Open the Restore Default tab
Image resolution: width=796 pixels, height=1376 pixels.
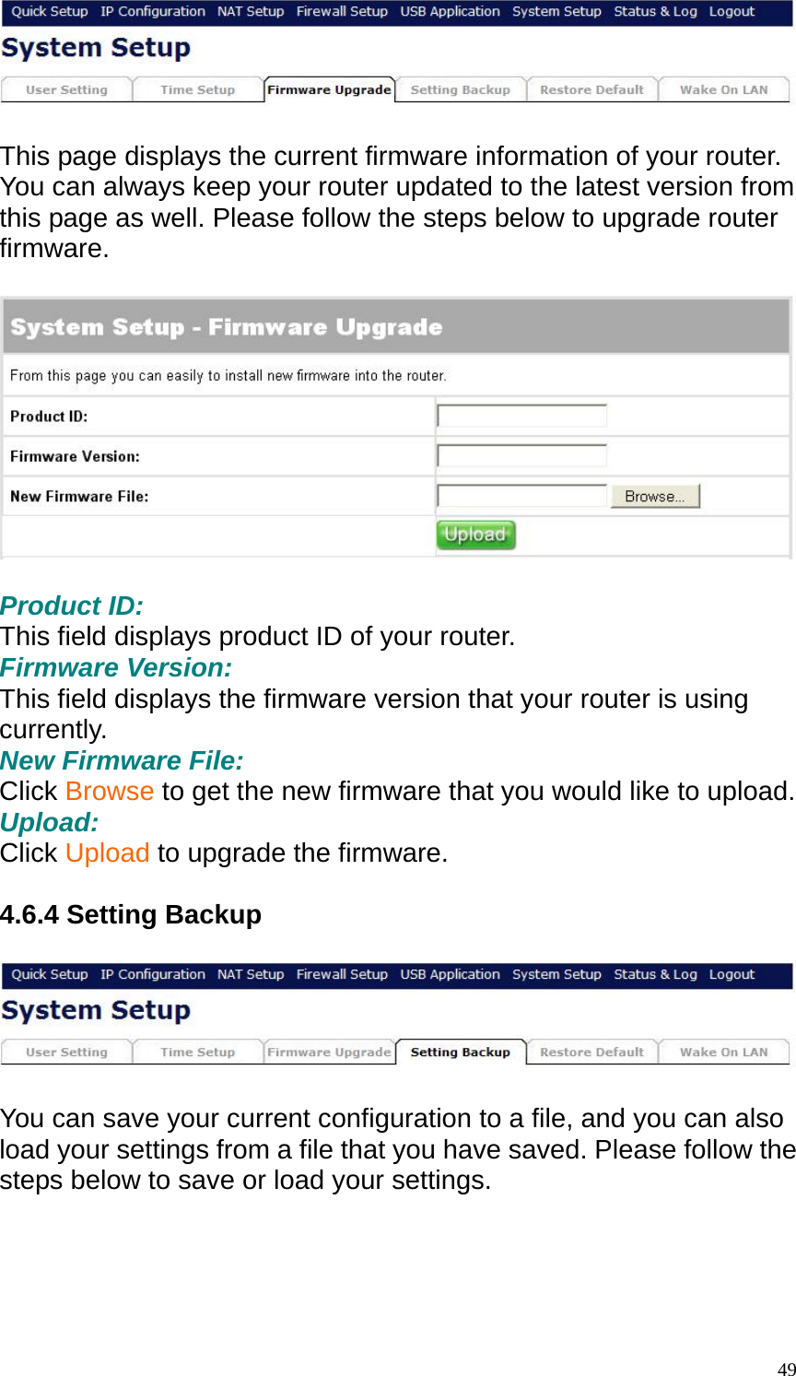[x=591, y=89]
